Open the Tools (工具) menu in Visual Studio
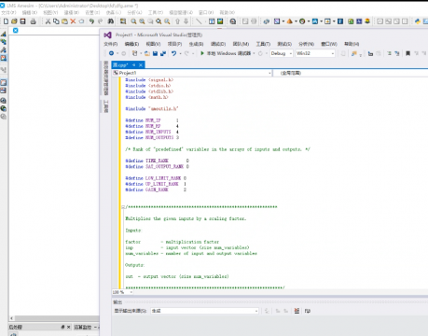Image resolution: width=428 pixels, height=336 pixels. coord(263,44)
